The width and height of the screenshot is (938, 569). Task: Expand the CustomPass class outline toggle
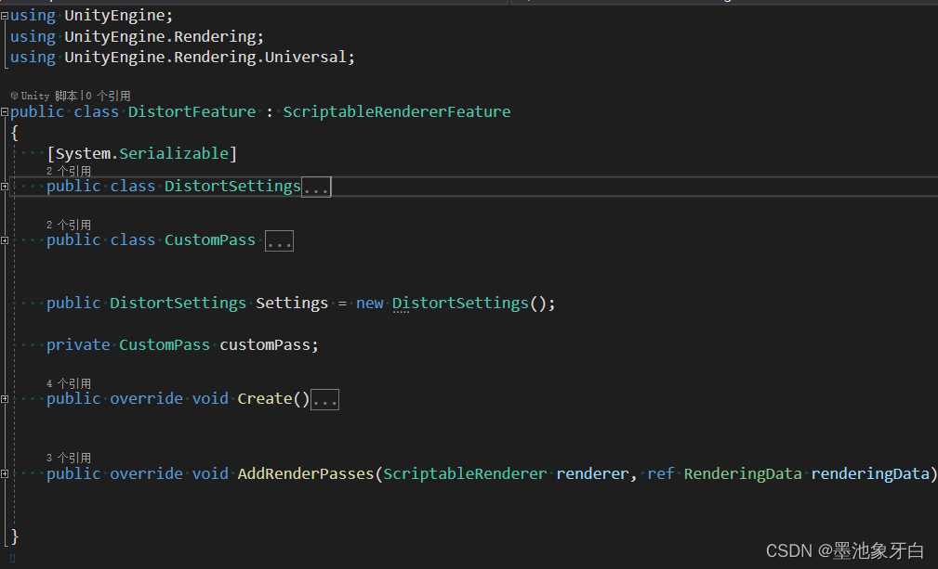point(5,240)
